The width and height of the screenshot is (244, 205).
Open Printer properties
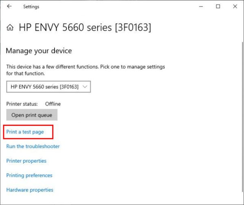pos(26,161)
